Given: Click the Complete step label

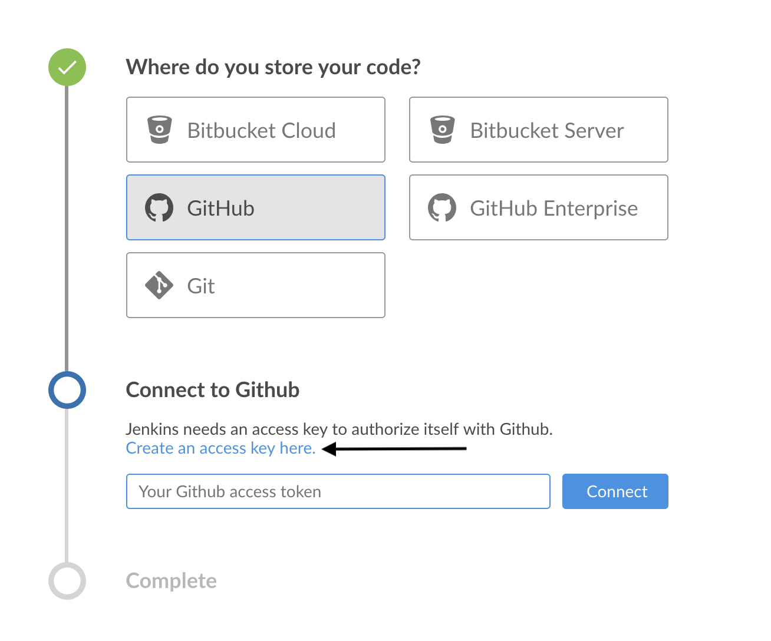Looking at the screenshot, I should point(172,581).
